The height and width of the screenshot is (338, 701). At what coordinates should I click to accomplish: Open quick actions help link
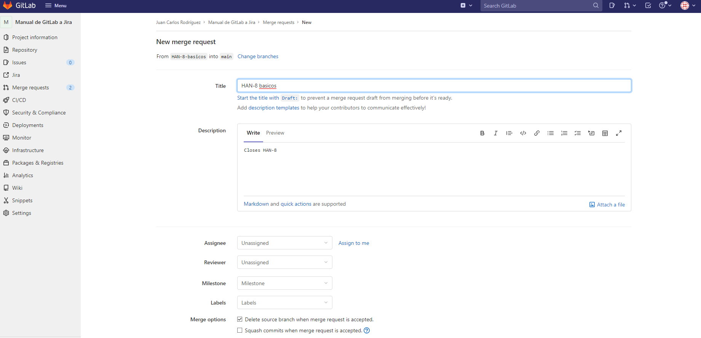(296, 204)
